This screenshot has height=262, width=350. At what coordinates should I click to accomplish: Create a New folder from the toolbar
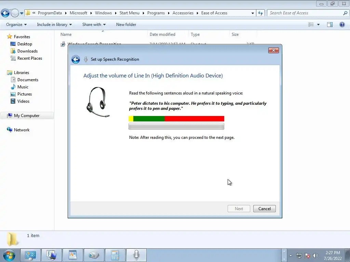coord(126,25)
